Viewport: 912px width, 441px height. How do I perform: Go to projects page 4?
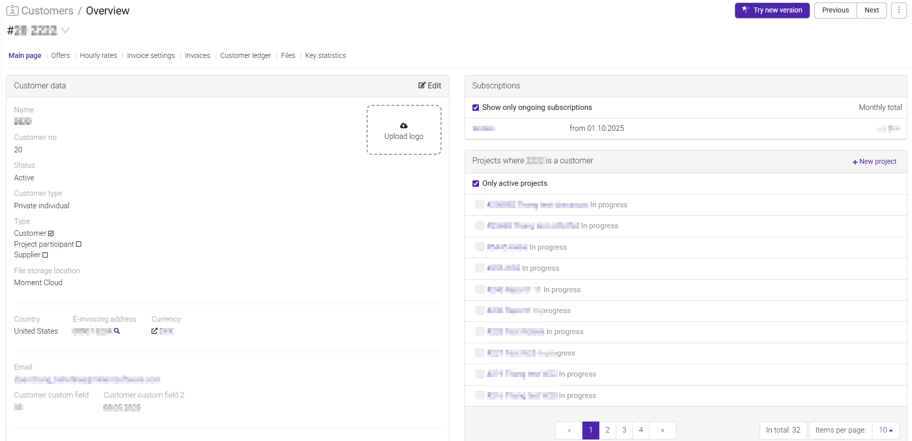point(641,430)
